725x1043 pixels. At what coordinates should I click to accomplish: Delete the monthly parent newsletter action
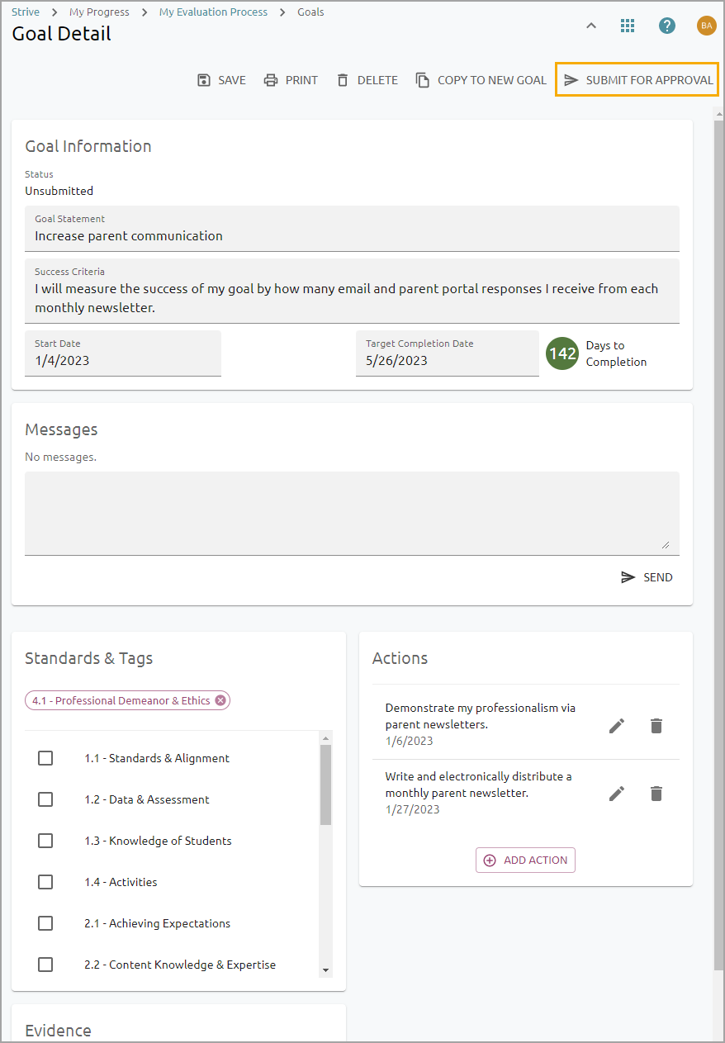(x=656, y=794)
